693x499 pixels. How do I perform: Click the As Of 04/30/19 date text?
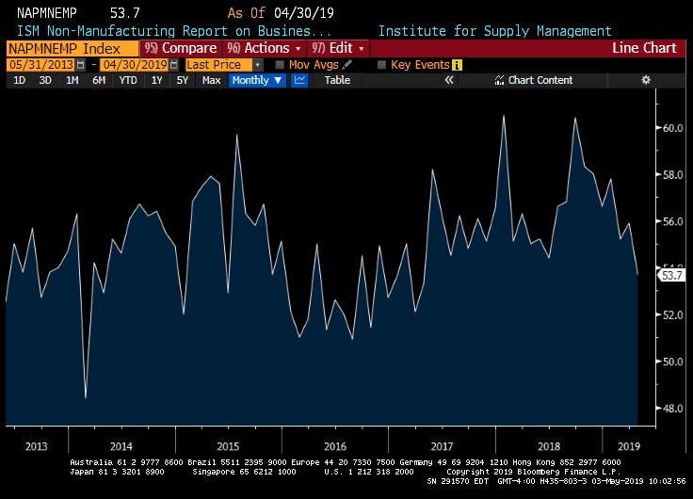(x=281, y=13)
